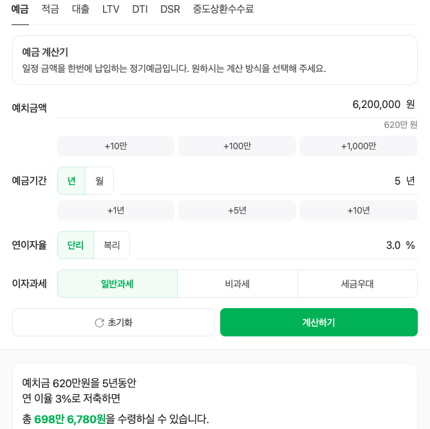The image size is (430, 429).
Task: Choose 단리 simple interest option
Action: [76, 245]
